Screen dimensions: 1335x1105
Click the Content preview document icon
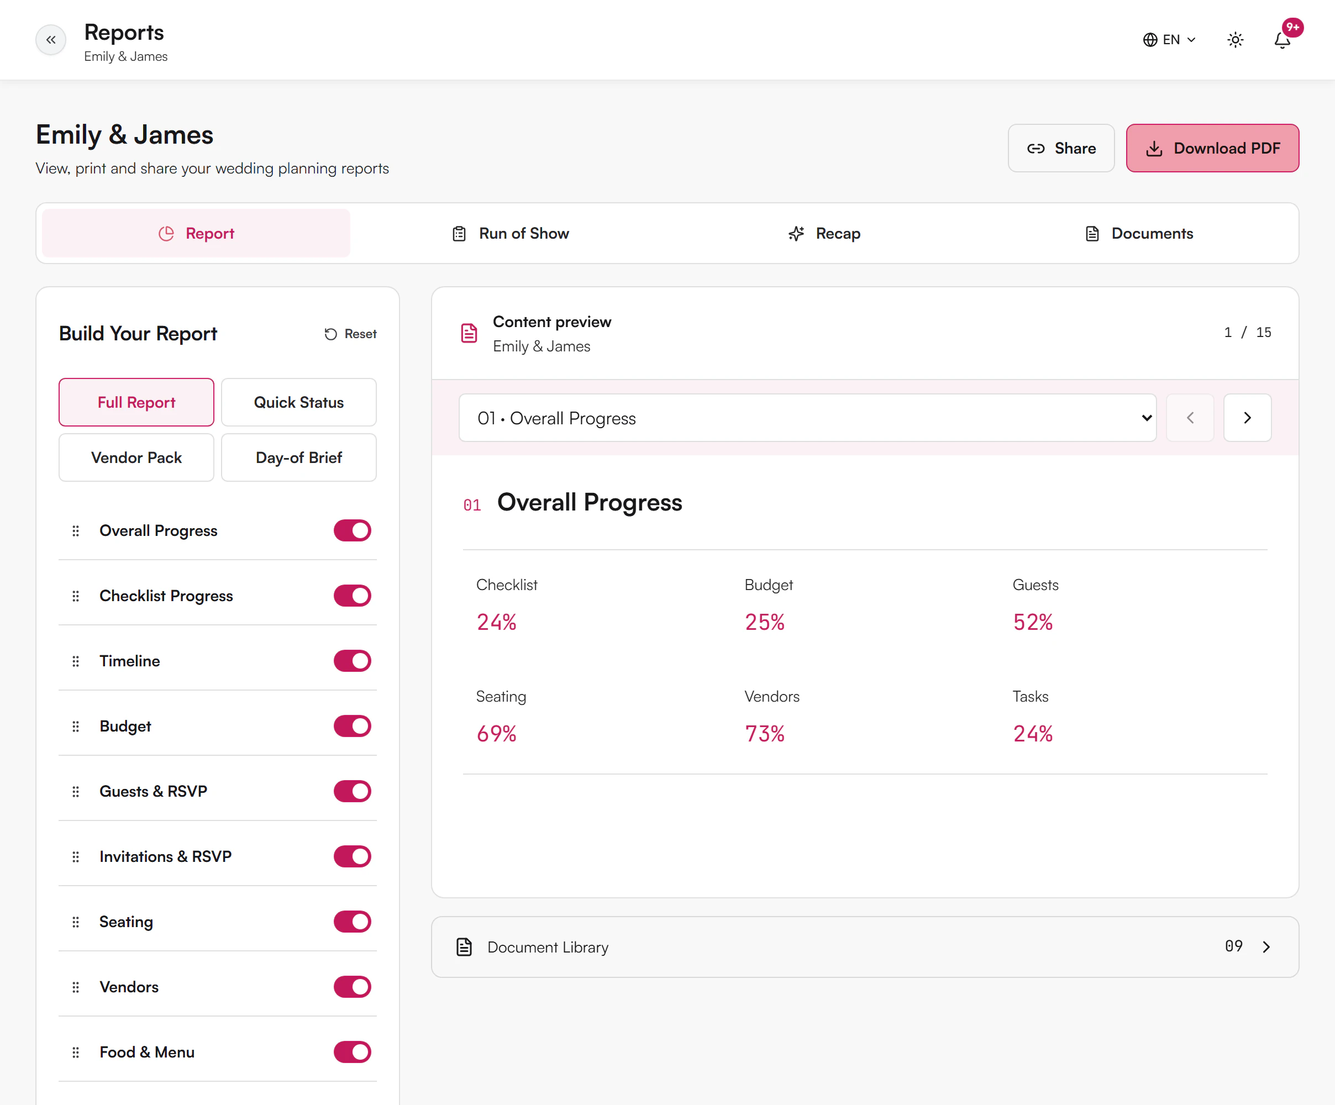[469, 333]
